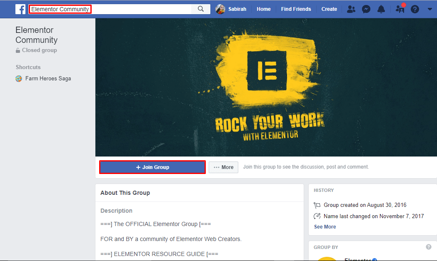Select Find Friends in the navigation bar
Viewport: 437px width, 261px height.
coord(296,9)
